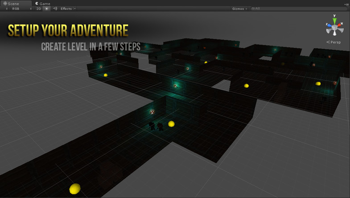The width and height of the screenshot is (350, 198).
Task: Toggle scene audio speaker icon
Action: point(55,9)
